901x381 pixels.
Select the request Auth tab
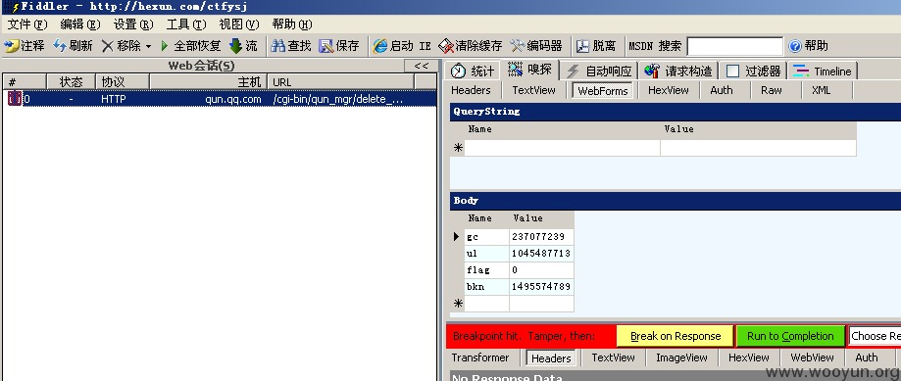[x=722, y=90]
